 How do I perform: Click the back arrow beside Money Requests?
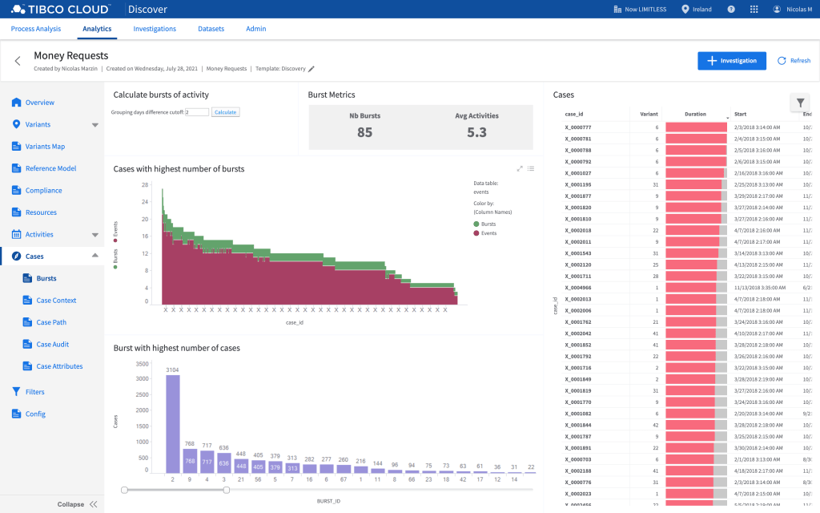coord(18,61)
